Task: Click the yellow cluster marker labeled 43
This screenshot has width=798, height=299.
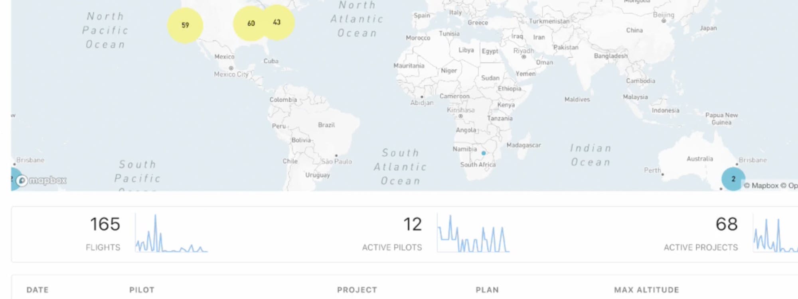Action: (x=278, y=22)
